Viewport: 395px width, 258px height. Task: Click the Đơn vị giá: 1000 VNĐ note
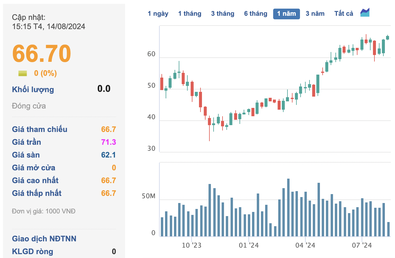point(44,211)
